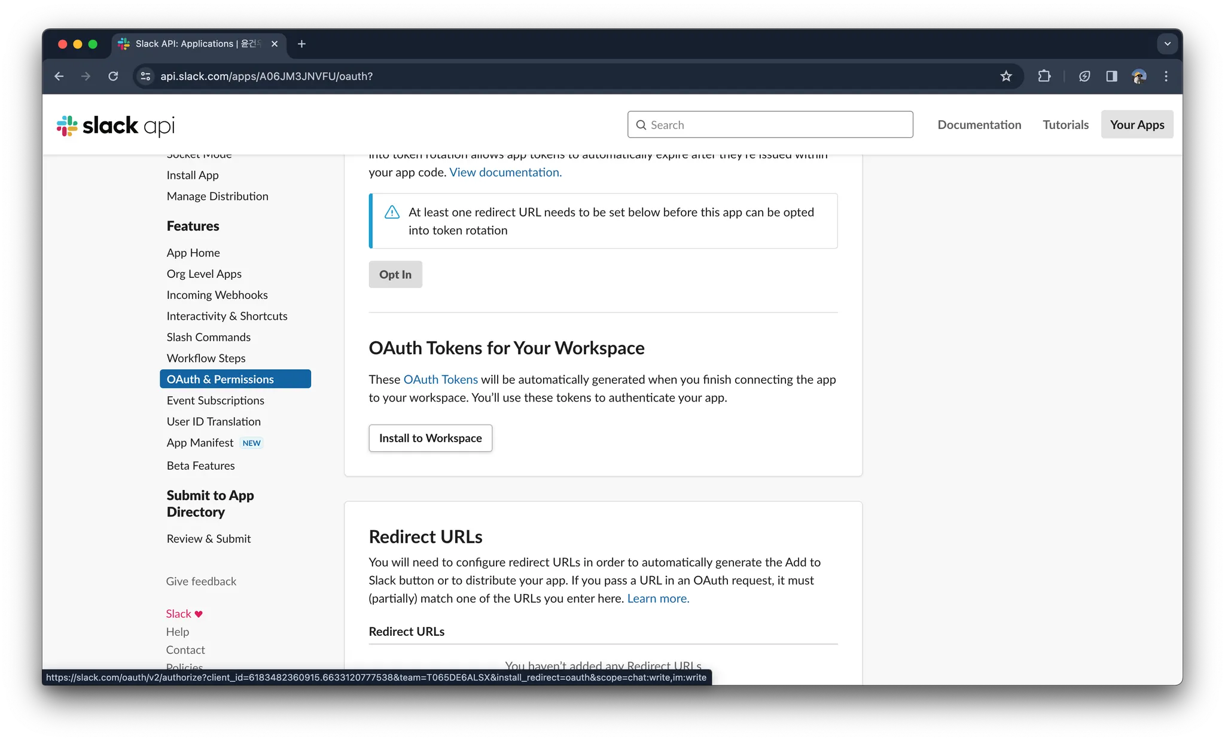Open App Manifest in sidebar

pyautogui.click(x=200, y=443)
